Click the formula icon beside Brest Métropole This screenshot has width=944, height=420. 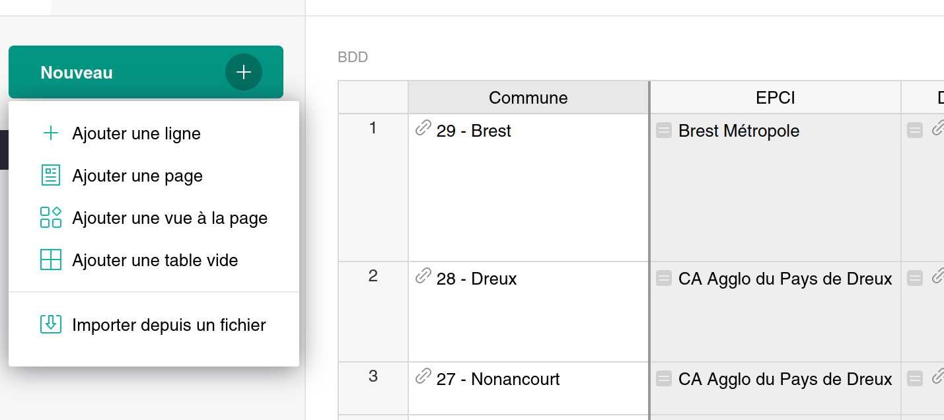point(664,131)
